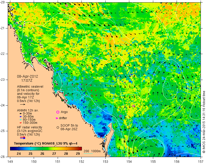This screenshot has height=164, width=206.
Task: Click the '08-Apr 20Z' legend text
Action: [x=69, y=129]
